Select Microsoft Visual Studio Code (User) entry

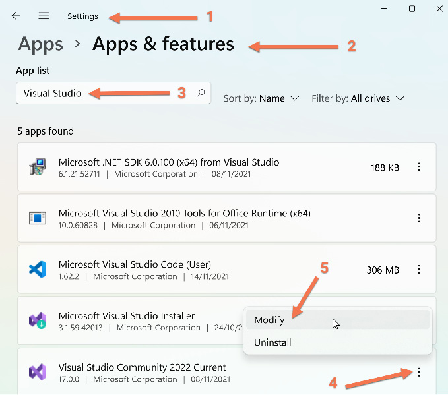[x=226, y=269]
